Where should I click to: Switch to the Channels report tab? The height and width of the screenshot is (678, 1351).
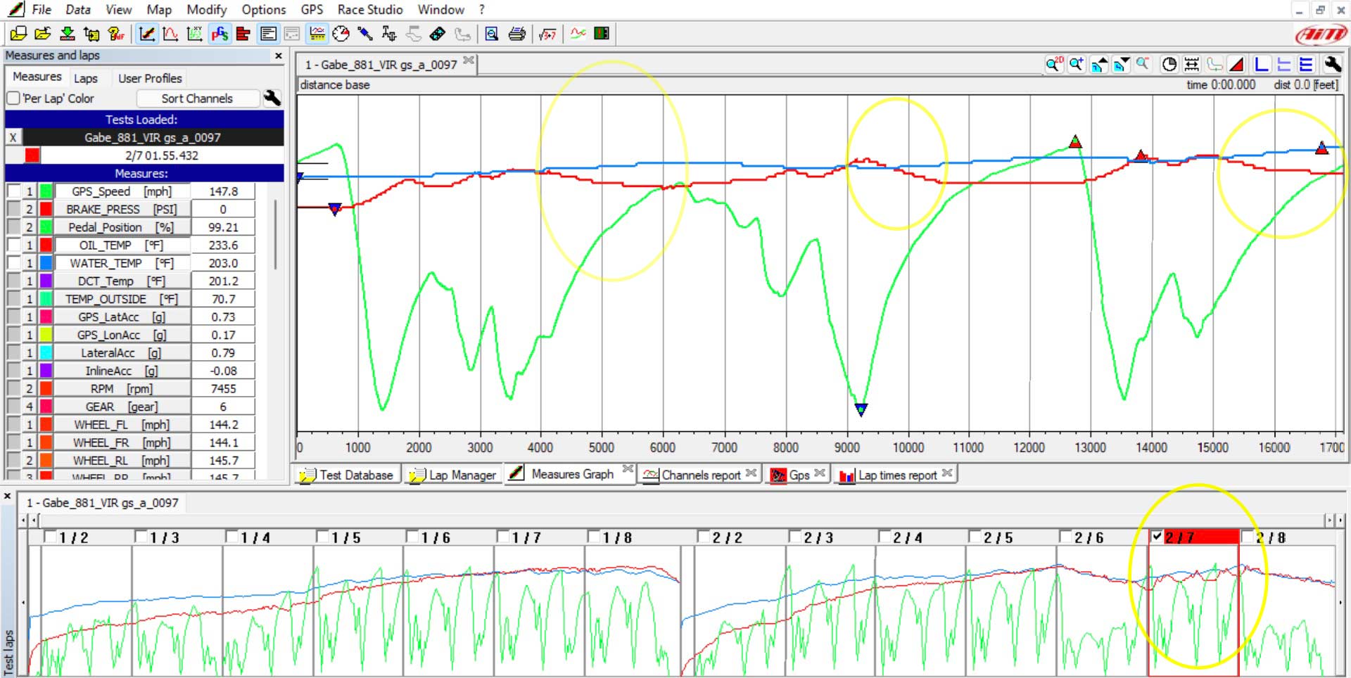tap(701, 475)
